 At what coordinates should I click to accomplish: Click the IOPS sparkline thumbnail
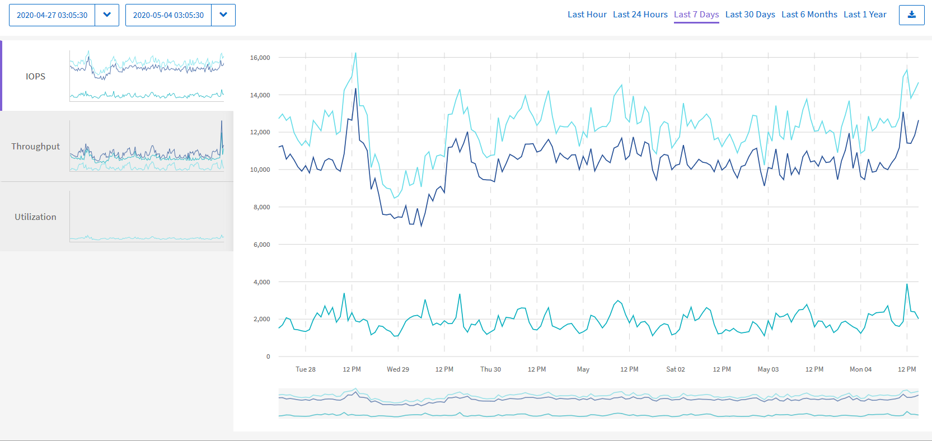(147, 76)
